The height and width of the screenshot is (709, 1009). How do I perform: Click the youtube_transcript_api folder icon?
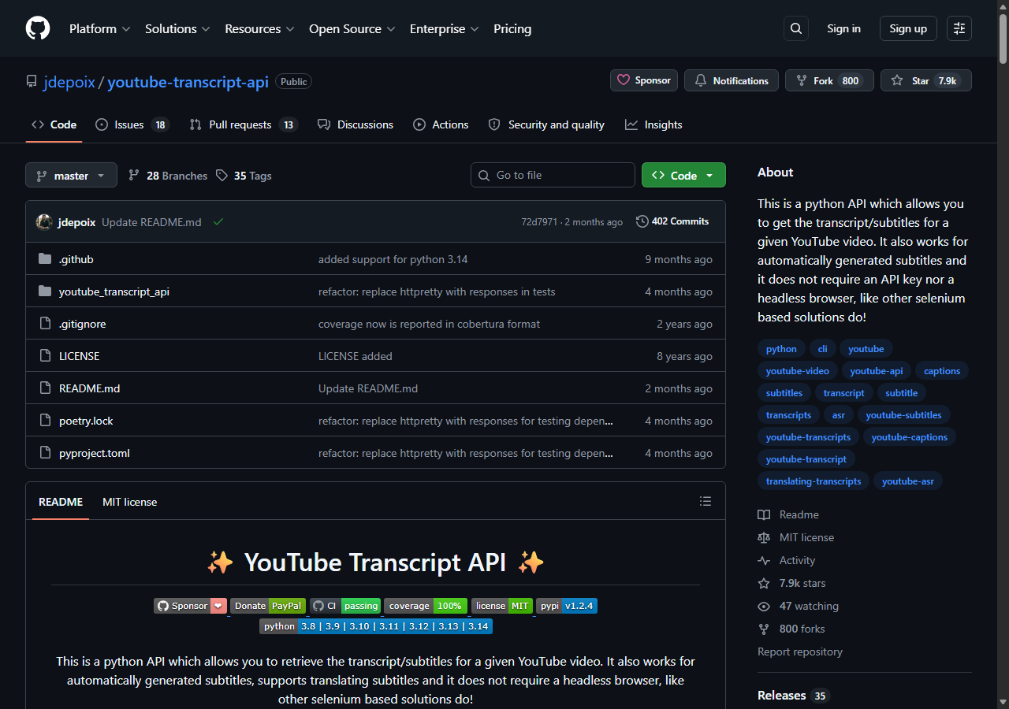[x=45, y=291]
